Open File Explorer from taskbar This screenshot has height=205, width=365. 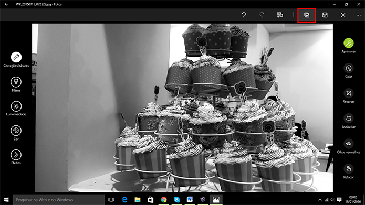[138, 200]
